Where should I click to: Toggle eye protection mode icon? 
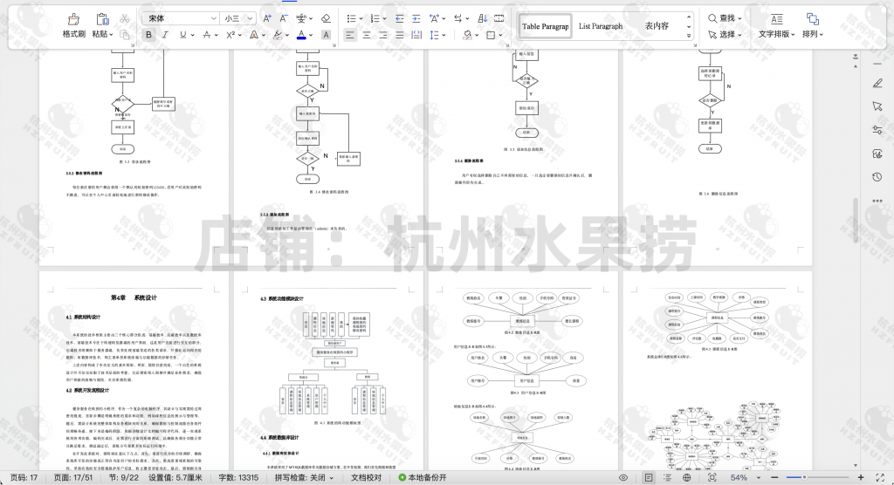[623, 478]
